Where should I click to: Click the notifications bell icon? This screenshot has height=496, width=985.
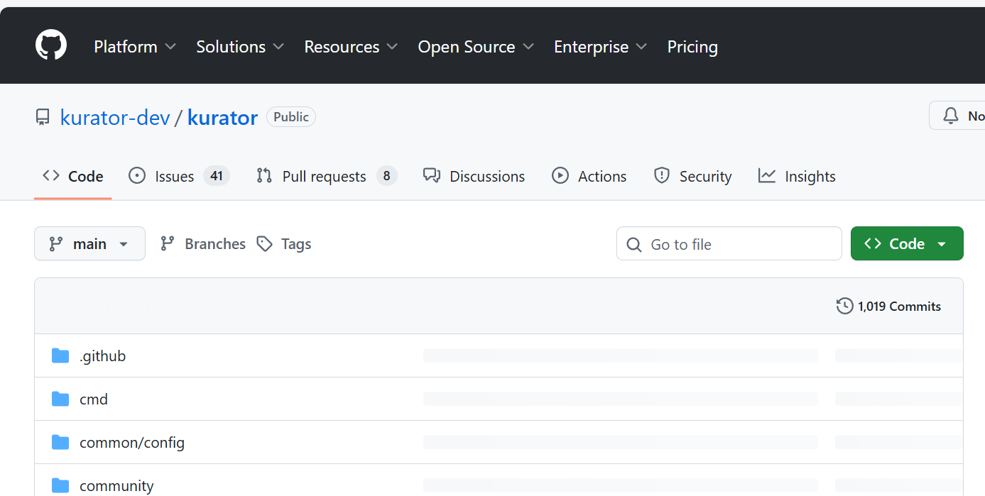point(951,116)
